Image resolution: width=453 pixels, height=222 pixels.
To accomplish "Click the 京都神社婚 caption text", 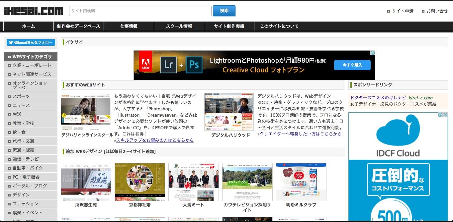I will [140, 205].
